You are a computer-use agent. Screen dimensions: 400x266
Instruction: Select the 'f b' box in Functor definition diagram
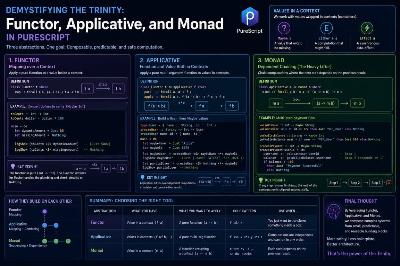coord(118,89)
